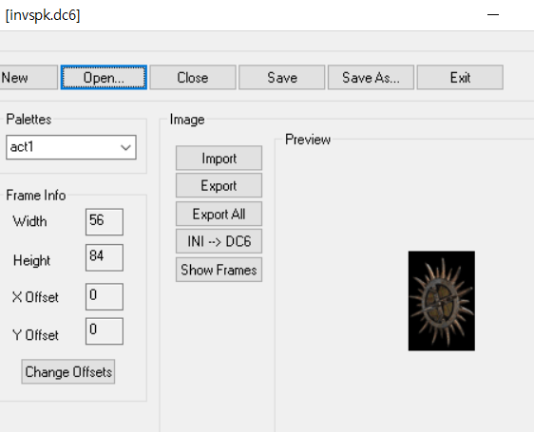Click the Palettes group label
The width and height of the screenshot is (534, 432).
pyautogui.click(x=29, y=119)
